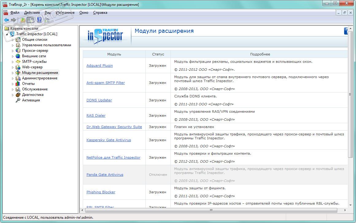Click the horizontal scrollbar left arrow

(82, 210)
